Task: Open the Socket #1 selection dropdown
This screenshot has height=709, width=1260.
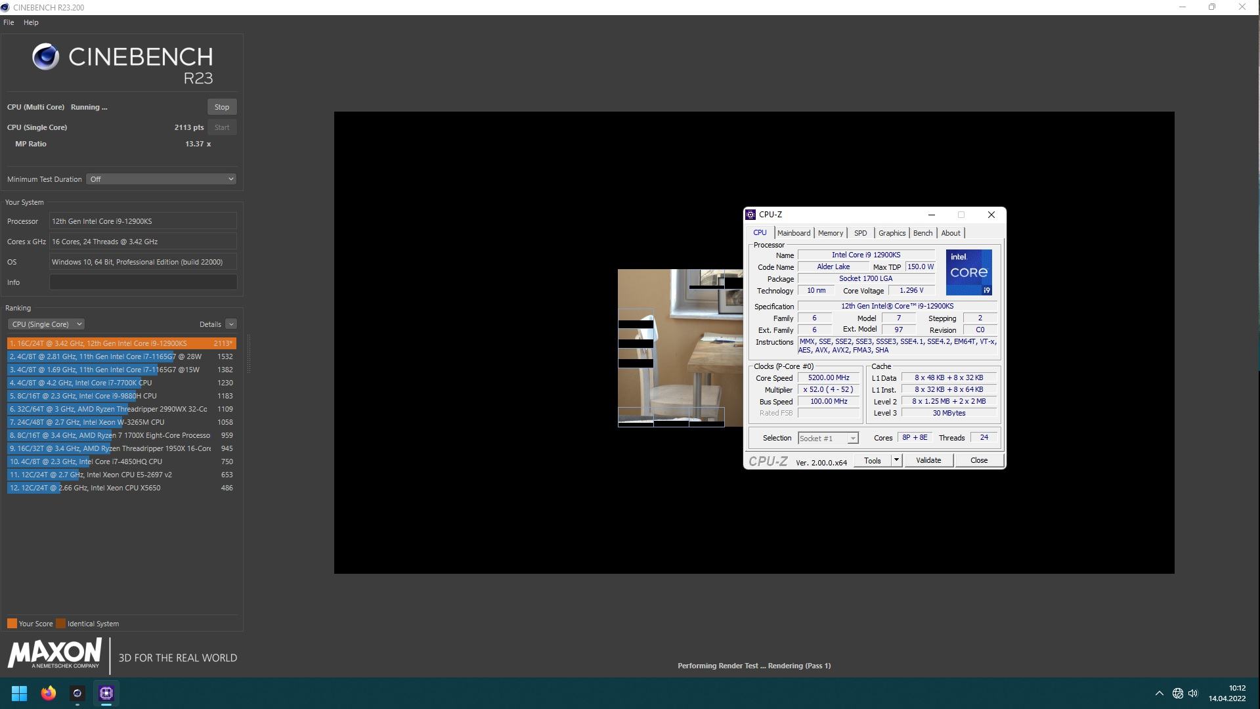Action: tap(828, 439)
